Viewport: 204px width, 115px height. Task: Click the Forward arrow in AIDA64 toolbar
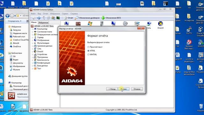coord(39,18)
